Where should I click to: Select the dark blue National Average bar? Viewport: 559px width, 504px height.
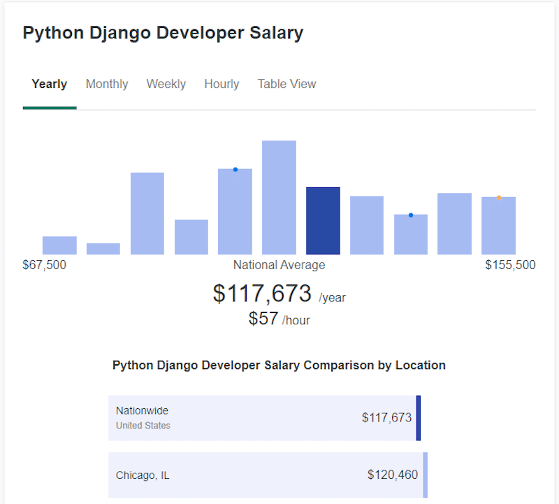pos(323,220)
